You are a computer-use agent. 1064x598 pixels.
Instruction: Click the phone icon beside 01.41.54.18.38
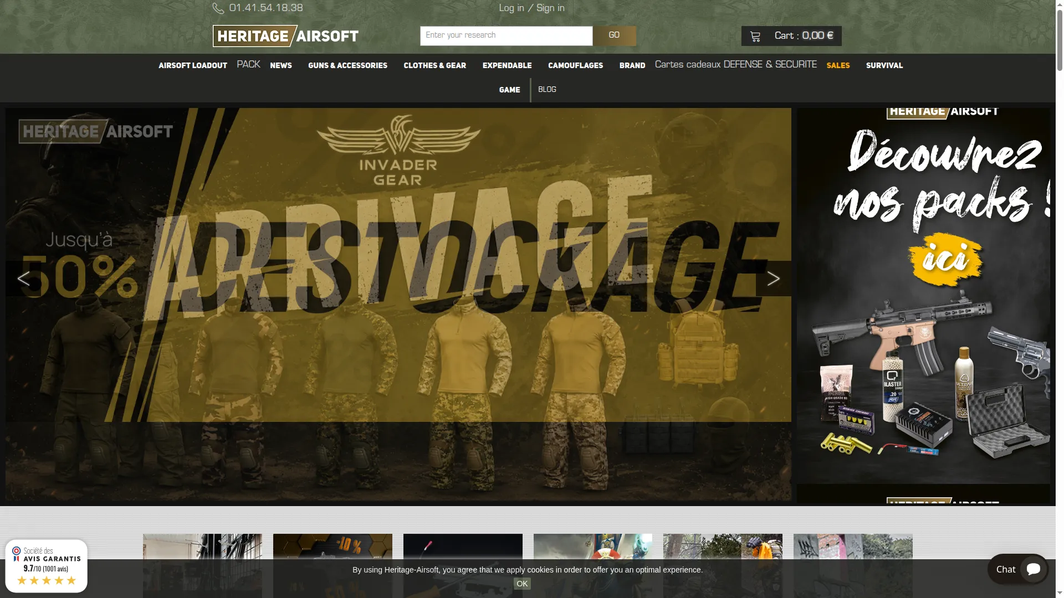tap(218, 8)
